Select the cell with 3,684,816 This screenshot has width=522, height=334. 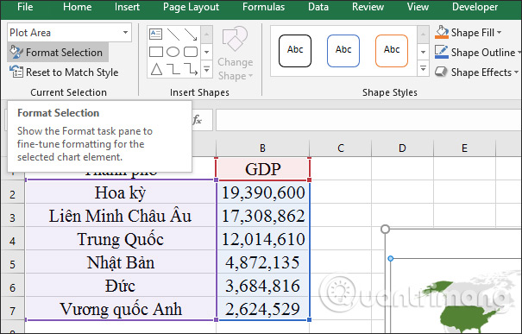263,286
